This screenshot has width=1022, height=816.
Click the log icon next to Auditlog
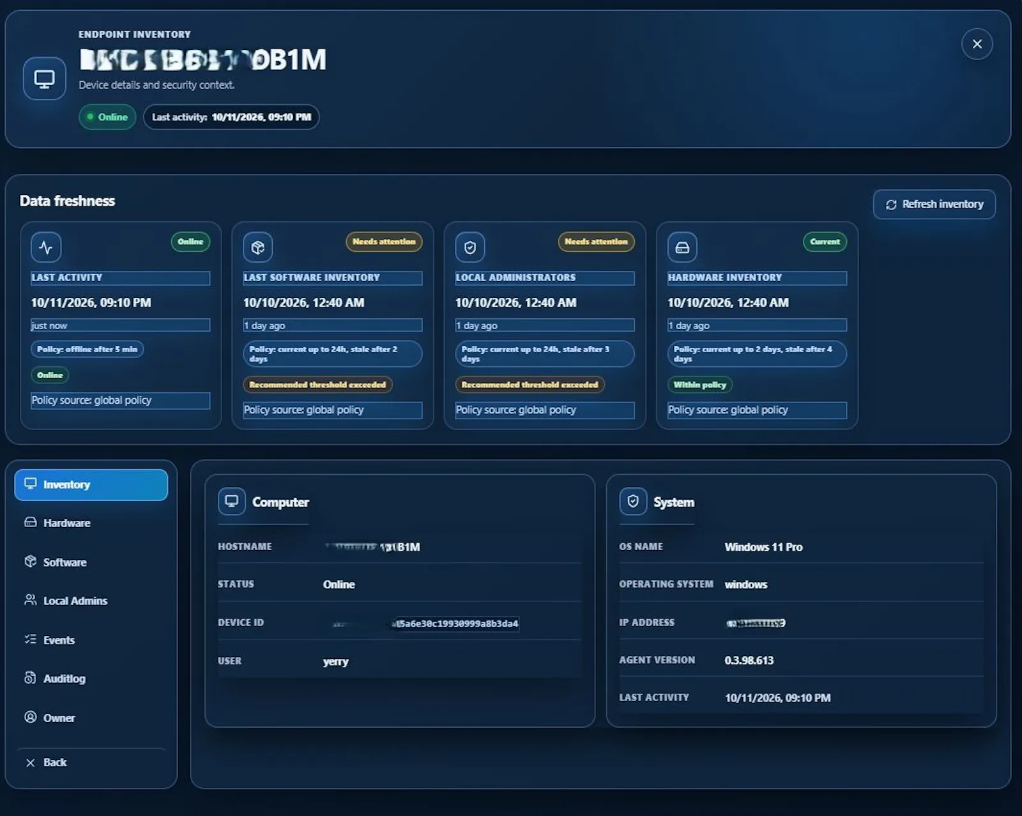[30, 678]
